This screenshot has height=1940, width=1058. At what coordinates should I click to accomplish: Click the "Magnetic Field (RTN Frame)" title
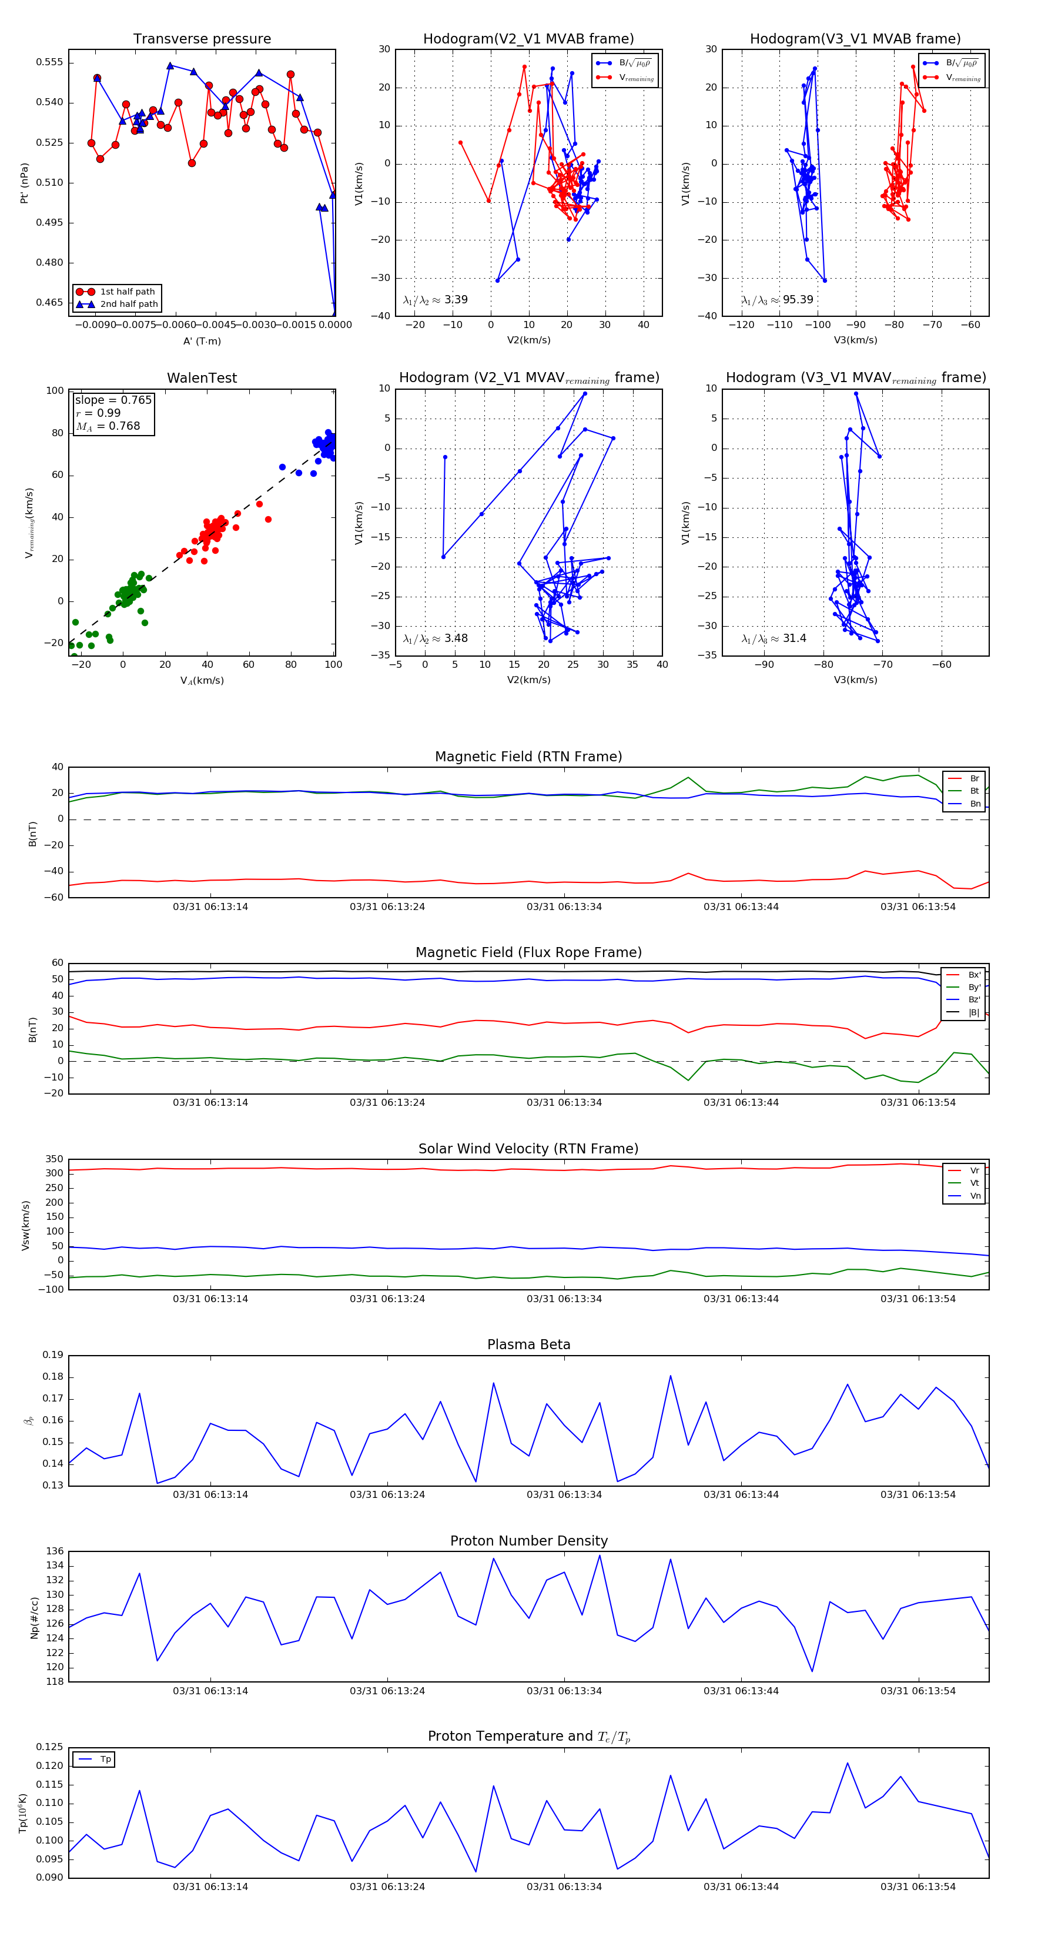tap(528, 757)
